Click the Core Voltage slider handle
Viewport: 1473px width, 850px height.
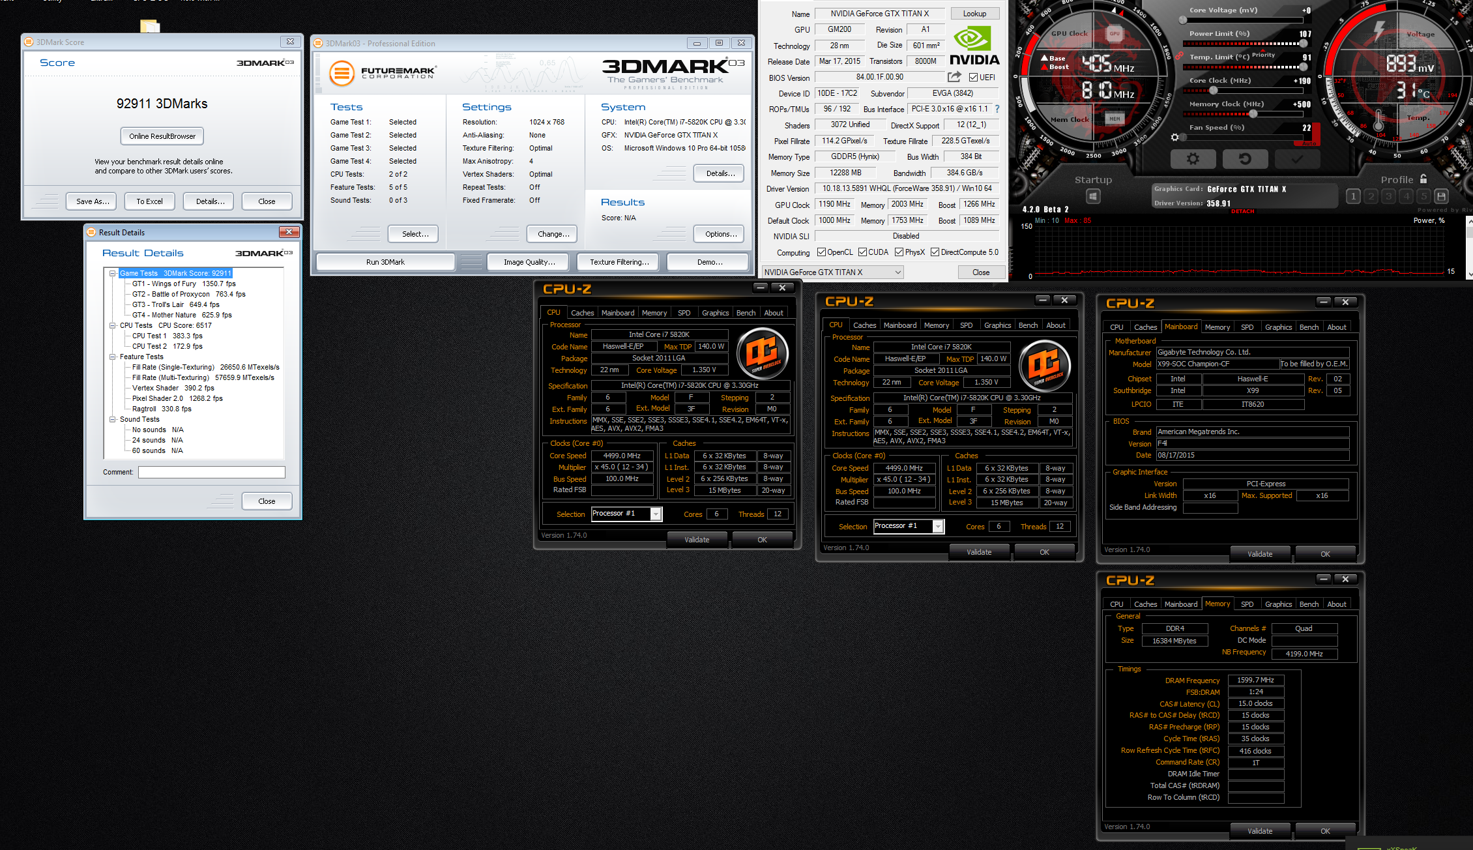pos(1183,20)
